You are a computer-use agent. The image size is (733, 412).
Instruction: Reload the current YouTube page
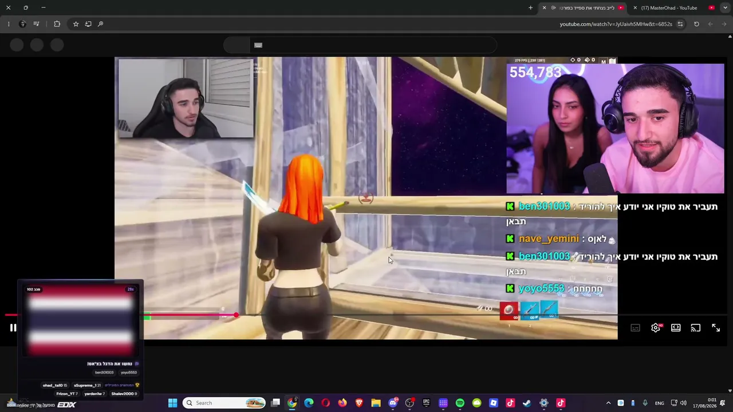pyautogui.click(x=696, y=24)
